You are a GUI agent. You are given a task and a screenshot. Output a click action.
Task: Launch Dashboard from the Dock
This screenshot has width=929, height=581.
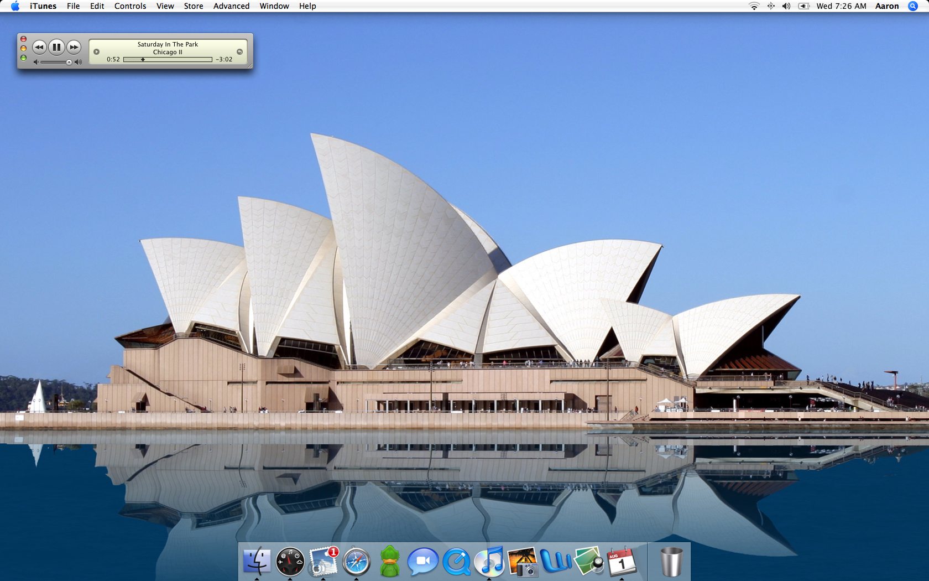(x=290, y=562)
